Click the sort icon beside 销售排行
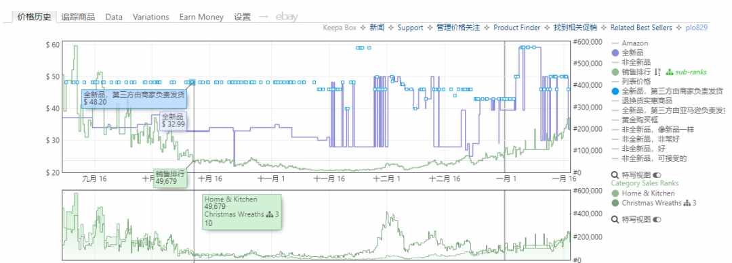 pos(657,72)
